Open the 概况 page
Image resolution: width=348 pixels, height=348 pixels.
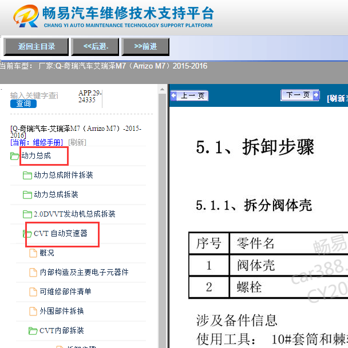tap(47, 253)
